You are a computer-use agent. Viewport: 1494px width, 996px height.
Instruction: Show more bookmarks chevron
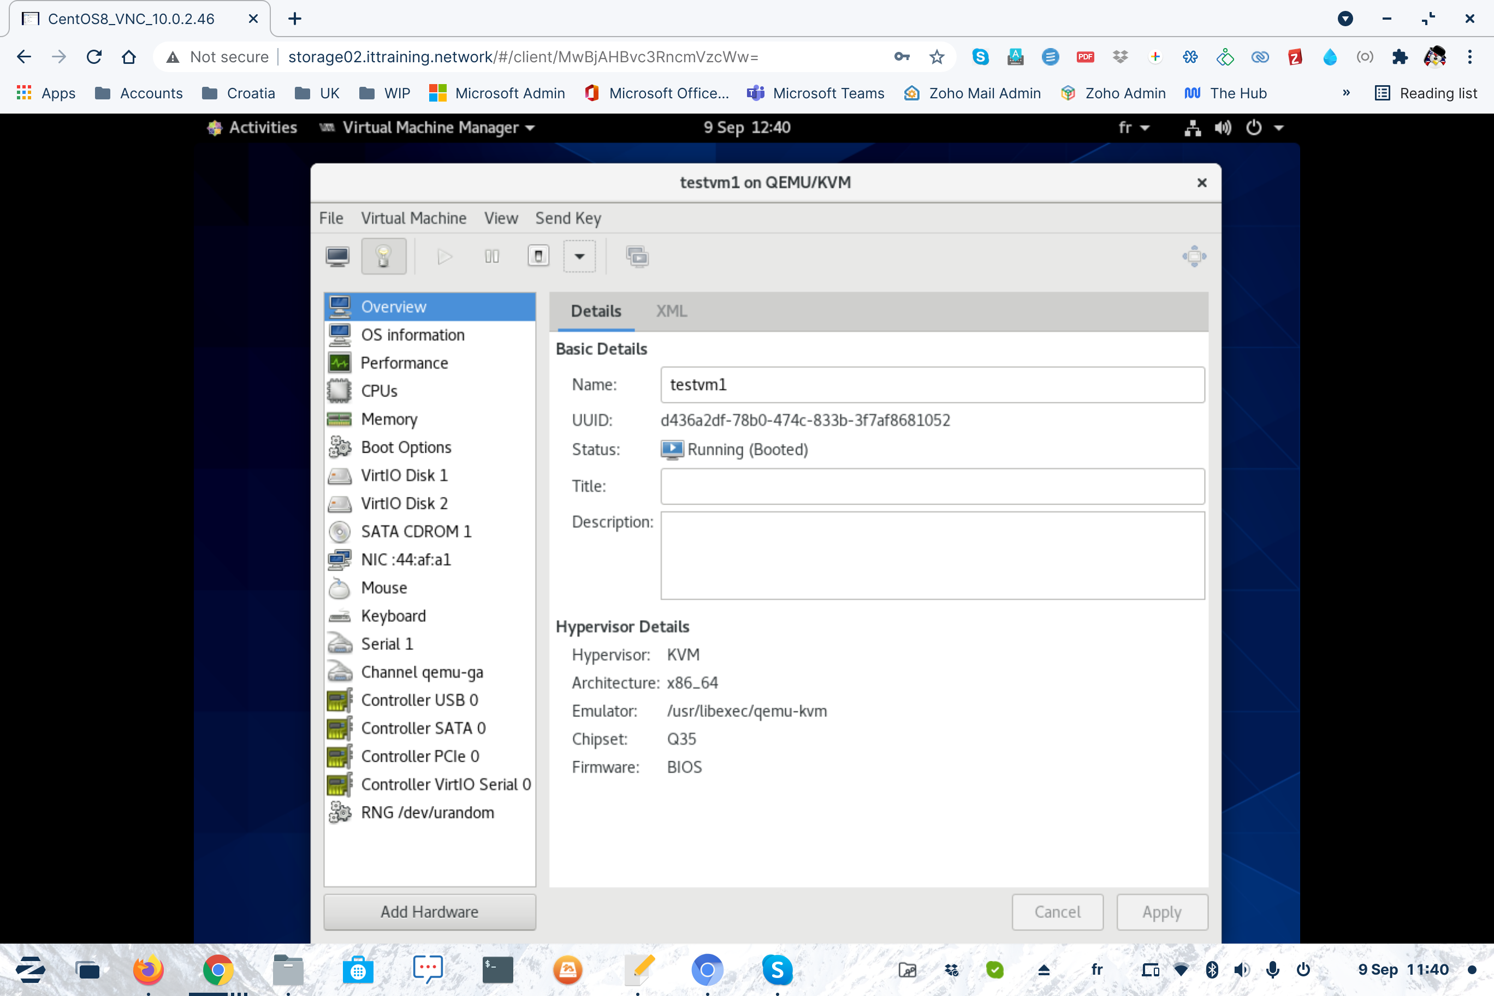(x=1346, y=93)
